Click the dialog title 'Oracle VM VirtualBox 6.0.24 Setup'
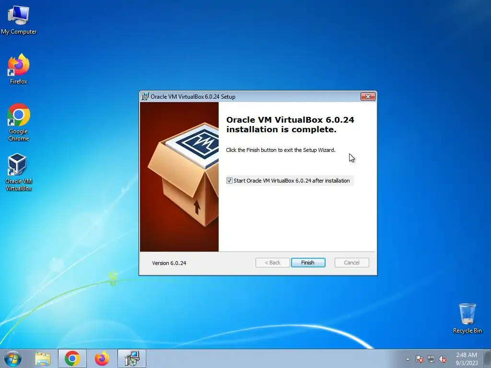Image resolution: width=491 pixels, height=368 pixels. (x=193, y=97)
